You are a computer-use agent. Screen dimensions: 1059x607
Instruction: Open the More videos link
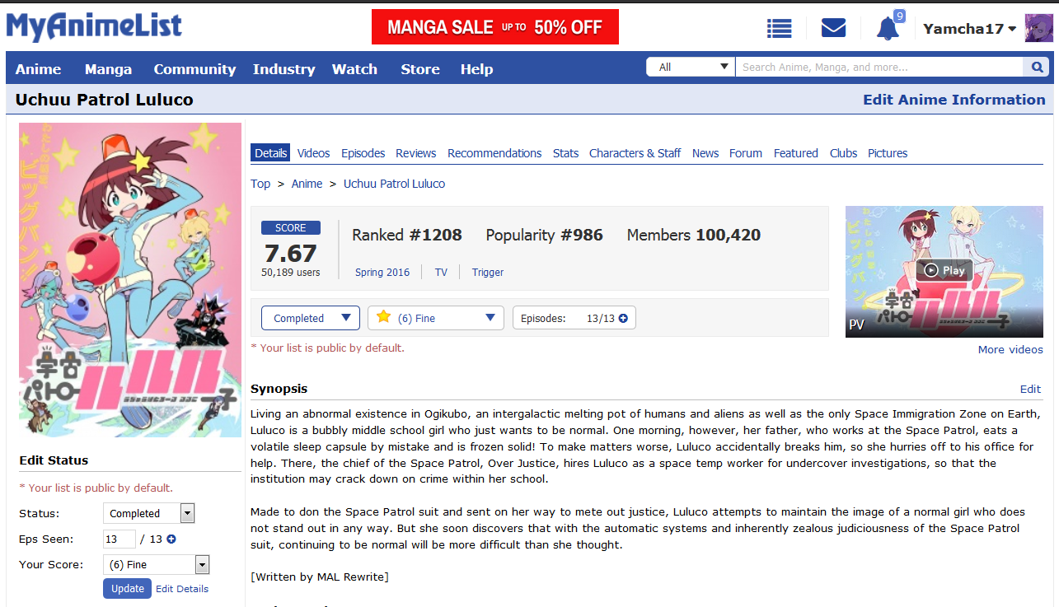[x=1010, y=349]
